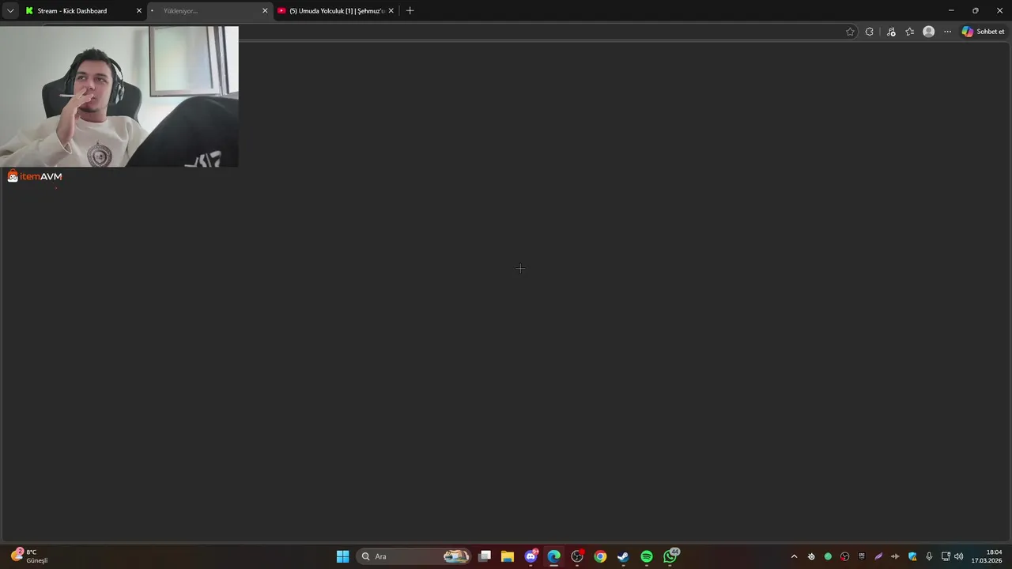The image size is (1012, 569).
Task: Open Windows Security shield tray icon
Action: (912, 556)
